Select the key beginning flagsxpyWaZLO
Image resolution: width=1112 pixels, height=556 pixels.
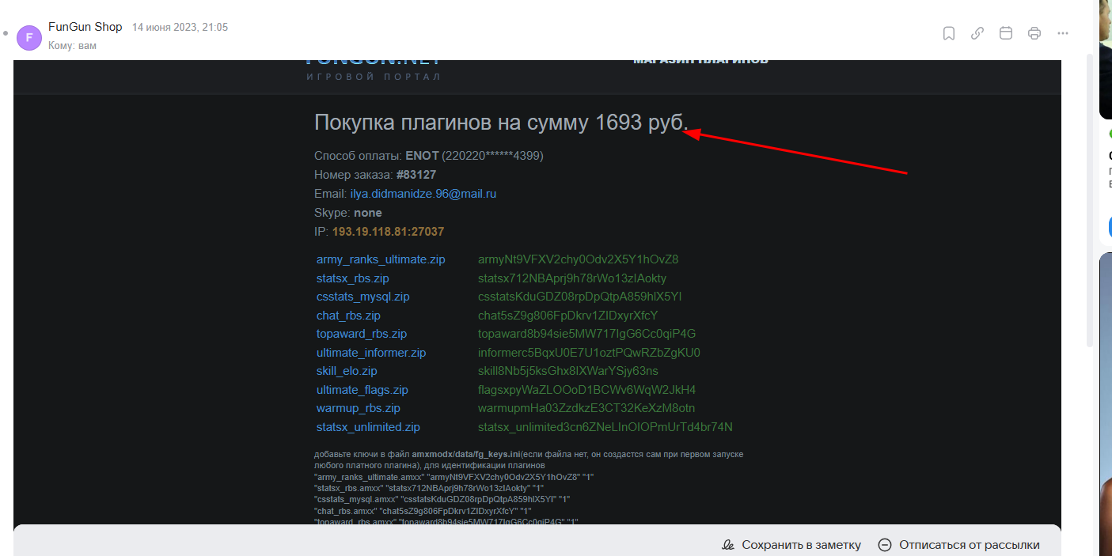tap(586, 390)
